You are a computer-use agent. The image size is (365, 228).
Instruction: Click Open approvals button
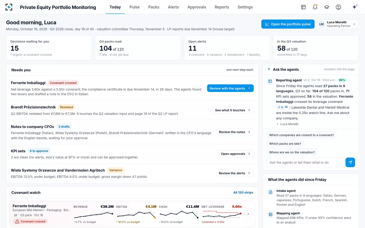tap(236, 154)
